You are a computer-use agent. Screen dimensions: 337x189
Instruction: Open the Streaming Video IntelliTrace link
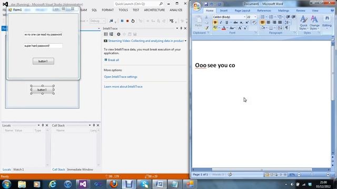(x=146, y=41)
